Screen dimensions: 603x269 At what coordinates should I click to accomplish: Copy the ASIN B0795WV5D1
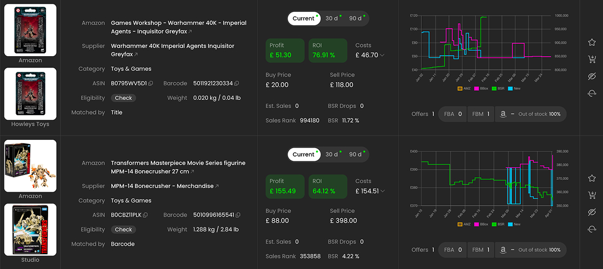point(151,83)
